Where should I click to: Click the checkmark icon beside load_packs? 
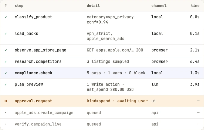[x=6, y=34]
